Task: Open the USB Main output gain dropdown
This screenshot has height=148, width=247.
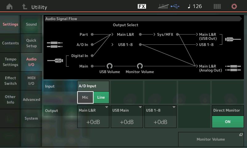Action: point(127,117)
